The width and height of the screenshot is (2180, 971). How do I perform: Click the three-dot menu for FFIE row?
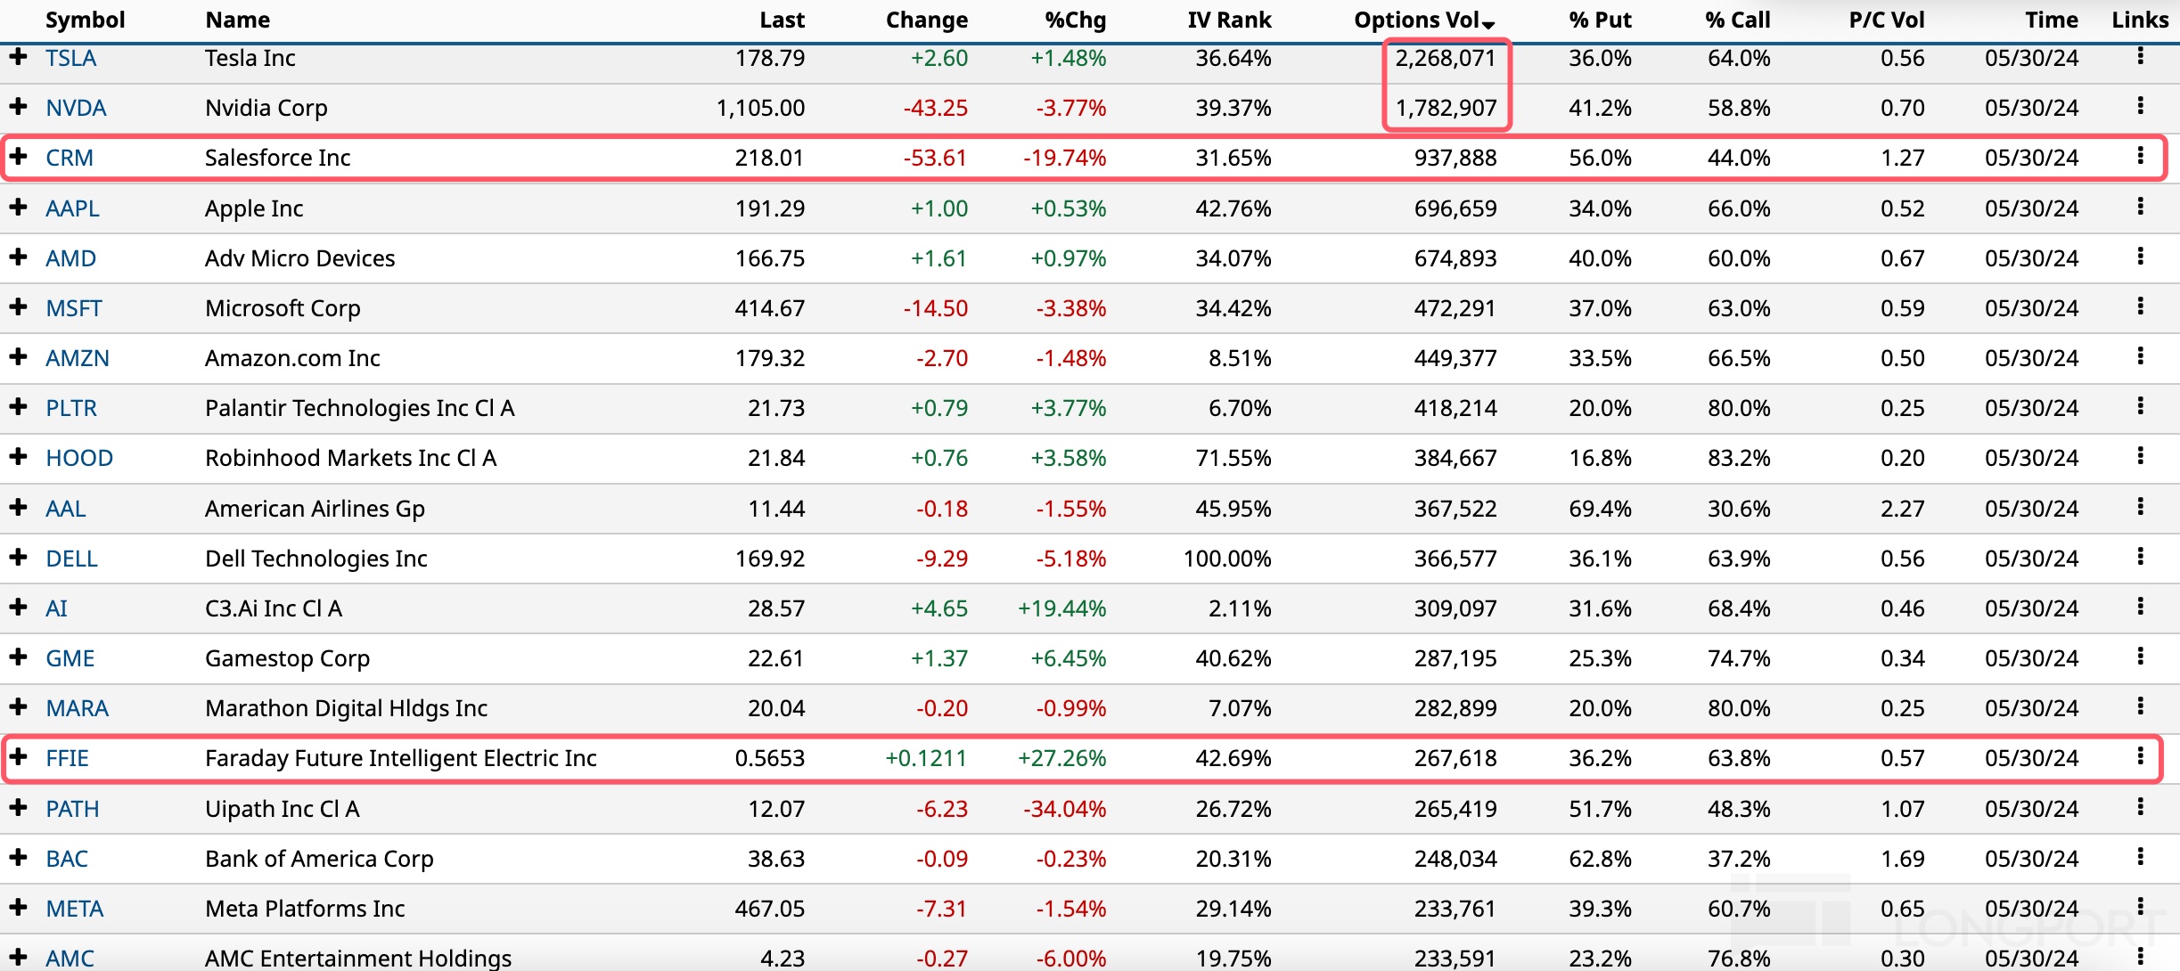(2140, 756)
